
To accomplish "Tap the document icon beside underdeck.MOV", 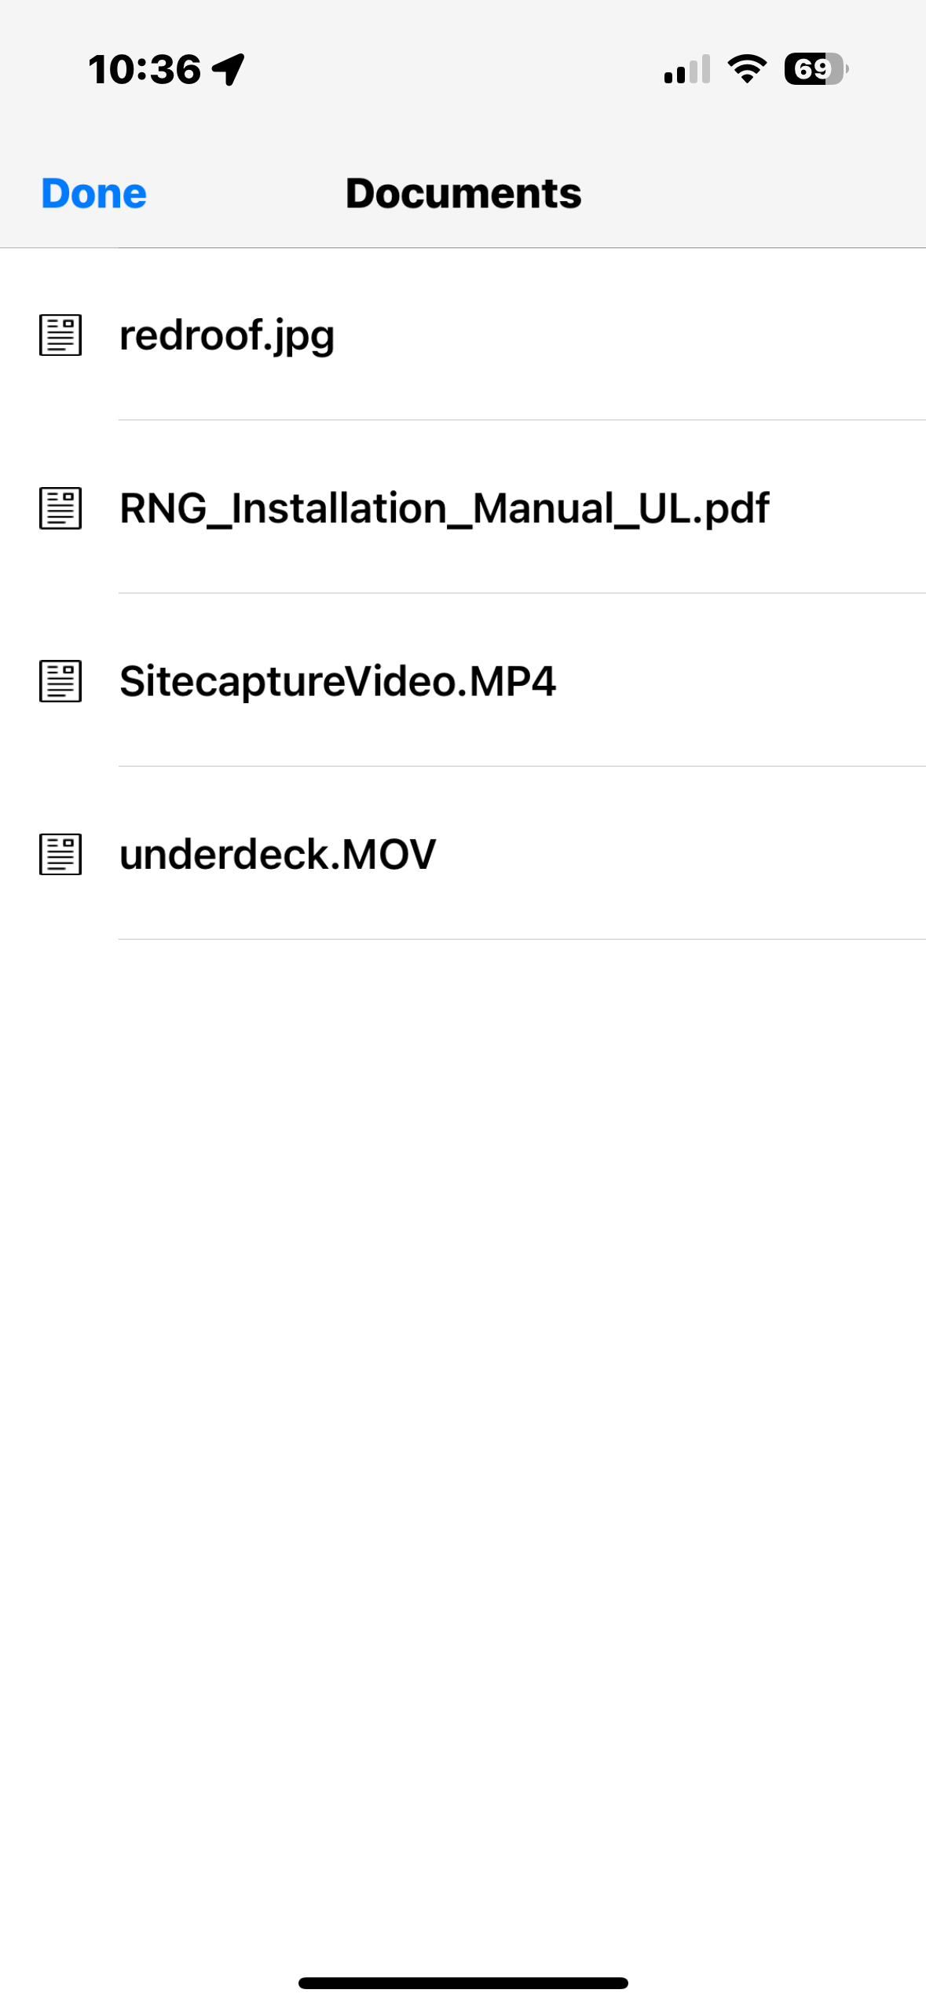I will click(60, 854).
